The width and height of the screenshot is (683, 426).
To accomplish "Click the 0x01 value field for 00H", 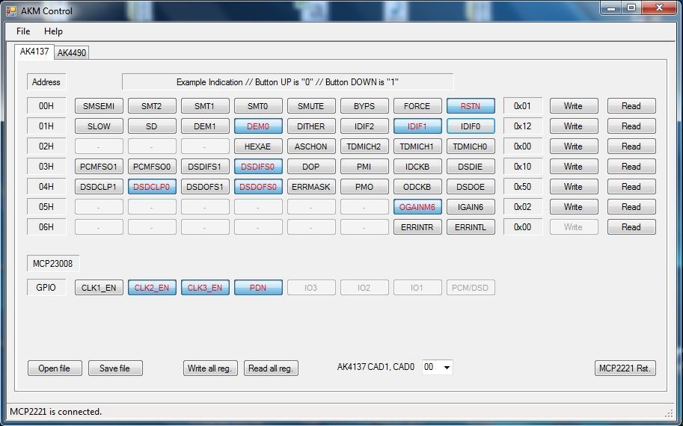I will [522, 105].
